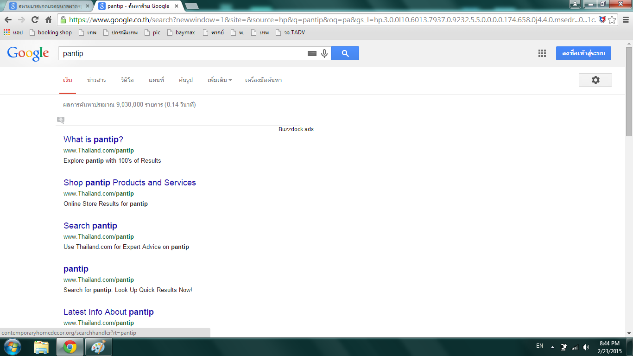The height and width of the screenshot is (356, 633).
Task: Open the browser home page
Action: tap(48, 20)
